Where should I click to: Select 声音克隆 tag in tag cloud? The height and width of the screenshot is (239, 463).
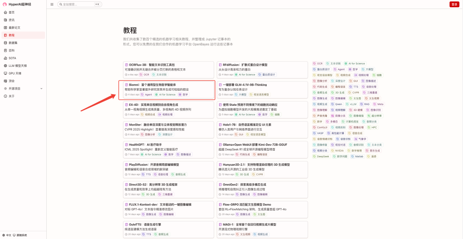(x=321, y=116)
